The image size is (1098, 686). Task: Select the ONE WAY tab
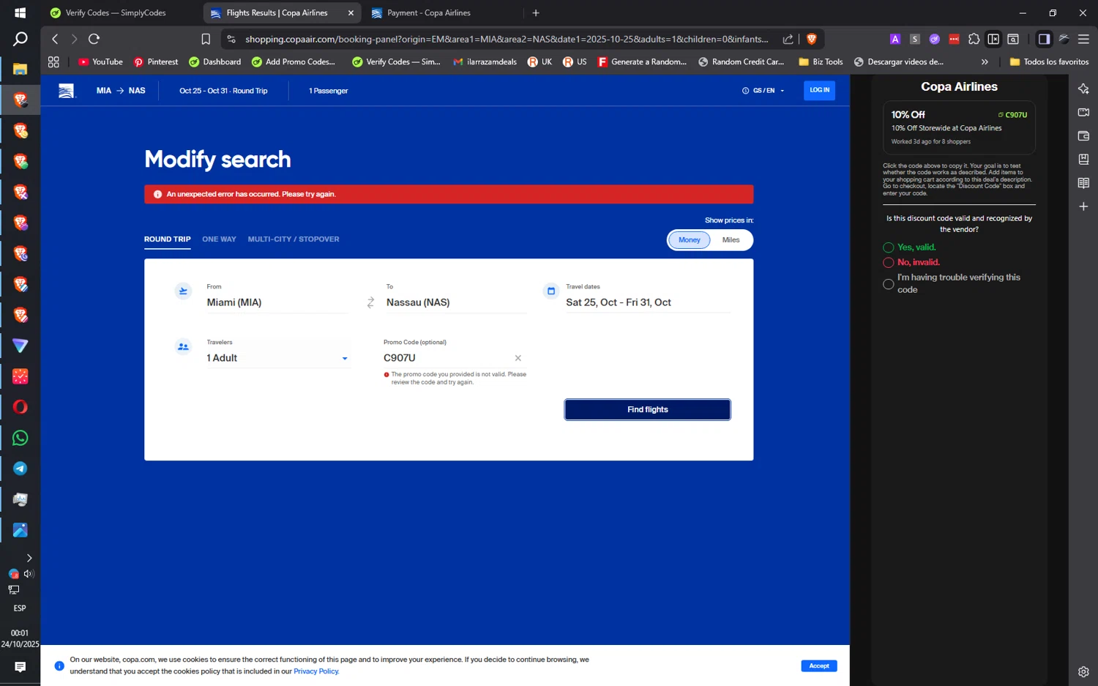click(x=219, y=239)
